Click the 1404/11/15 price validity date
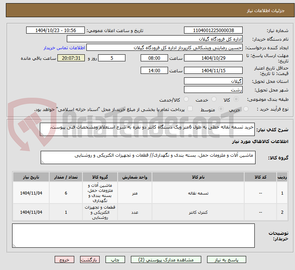Screen dimensions: 295x270 click(x=213, y=71)
